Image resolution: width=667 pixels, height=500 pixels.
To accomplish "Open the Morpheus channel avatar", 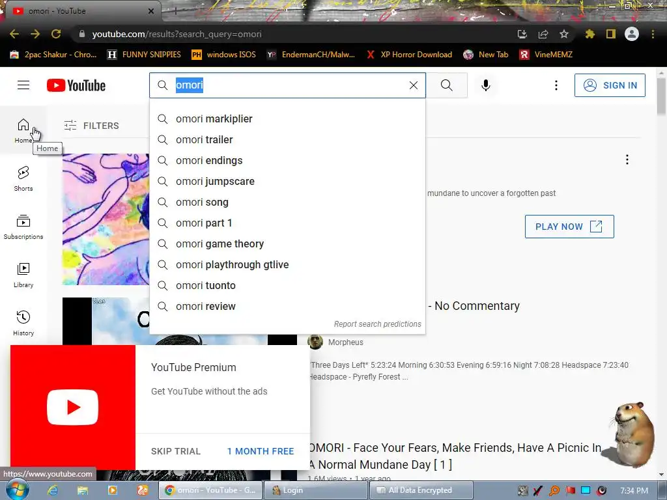I will [315, 342].
